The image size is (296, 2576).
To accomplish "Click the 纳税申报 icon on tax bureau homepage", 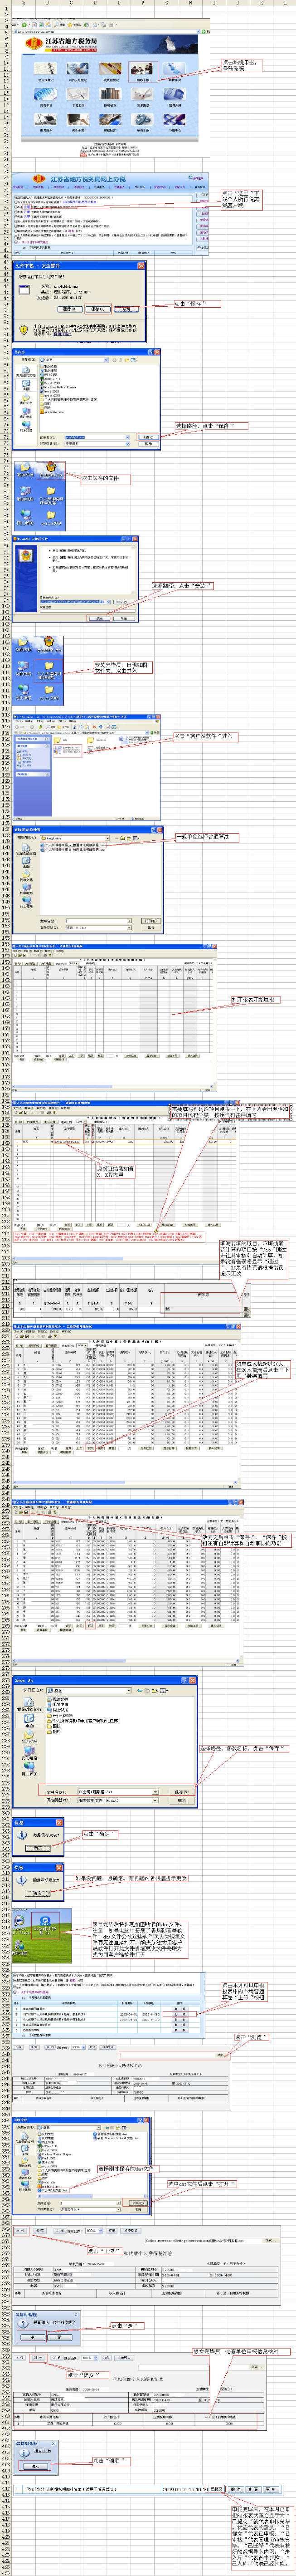I will point(142,70).
